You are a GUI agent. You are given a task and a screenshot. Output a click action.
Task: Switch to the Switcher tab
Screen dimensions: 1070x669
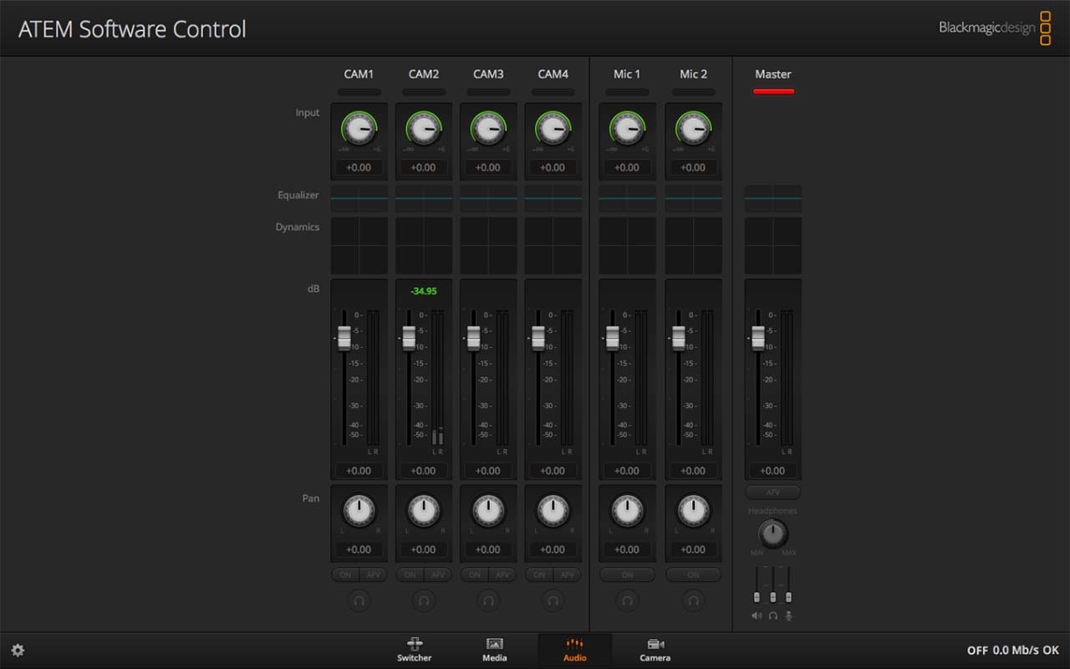point(415,649)
